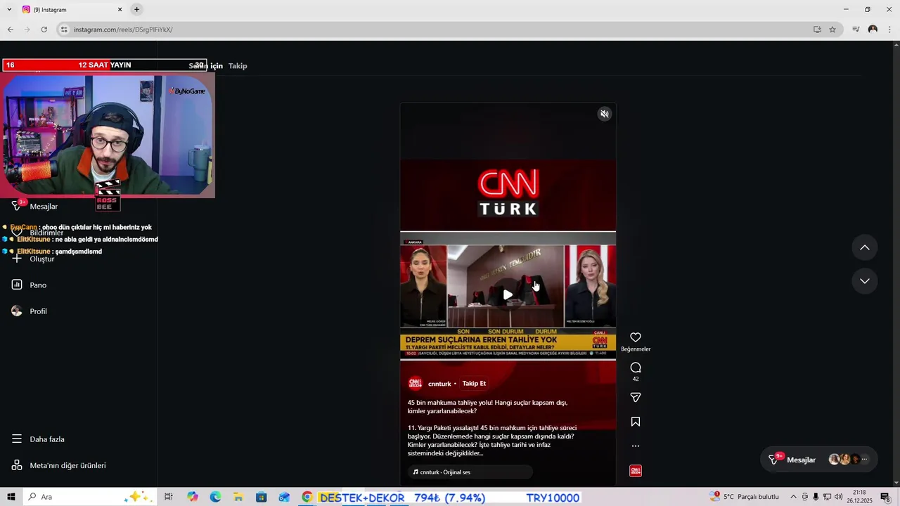Viewport: 900px width, 506px height.
Task: Open Windows Start menu
Action: [11, 497]
